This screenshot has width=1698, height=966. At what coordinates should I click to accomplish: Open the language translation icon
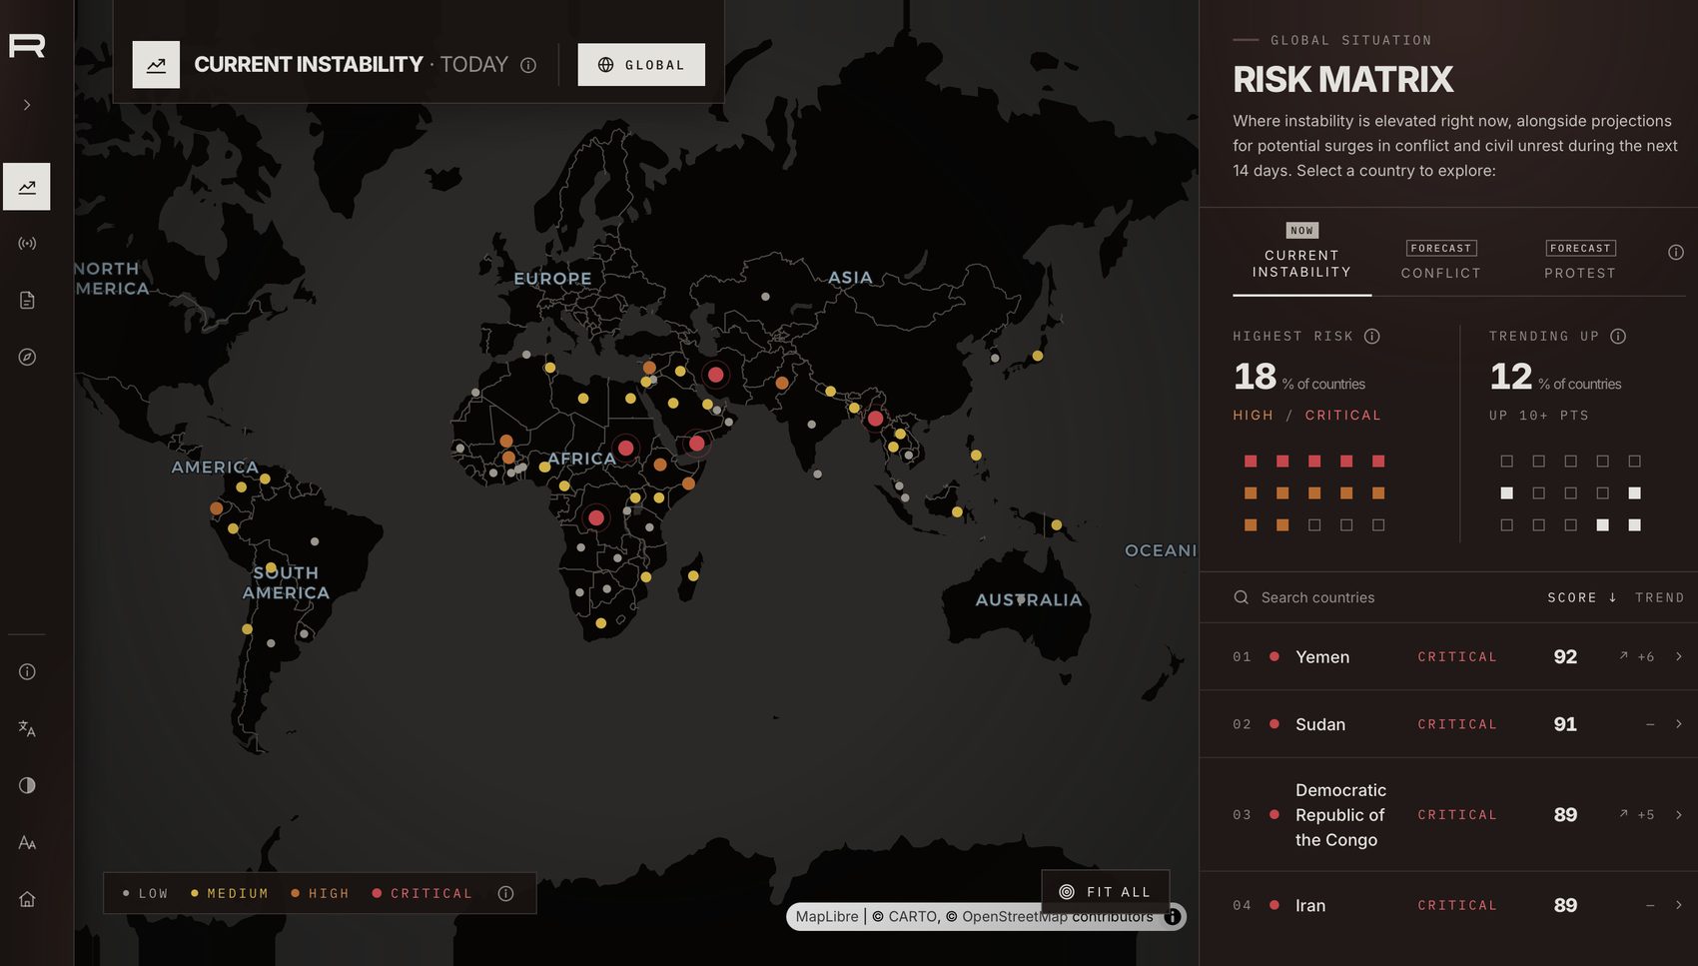coord(27,729)
